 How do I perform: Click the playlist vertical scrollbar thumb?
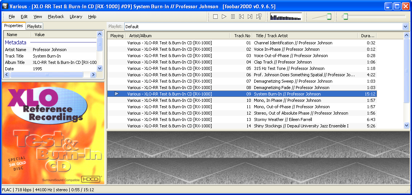(407, 71)
